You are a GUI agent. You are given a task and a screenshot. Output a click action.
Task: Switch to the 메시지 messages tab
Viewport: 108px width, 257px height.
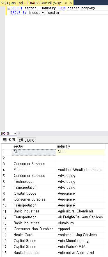pos(27,140)
